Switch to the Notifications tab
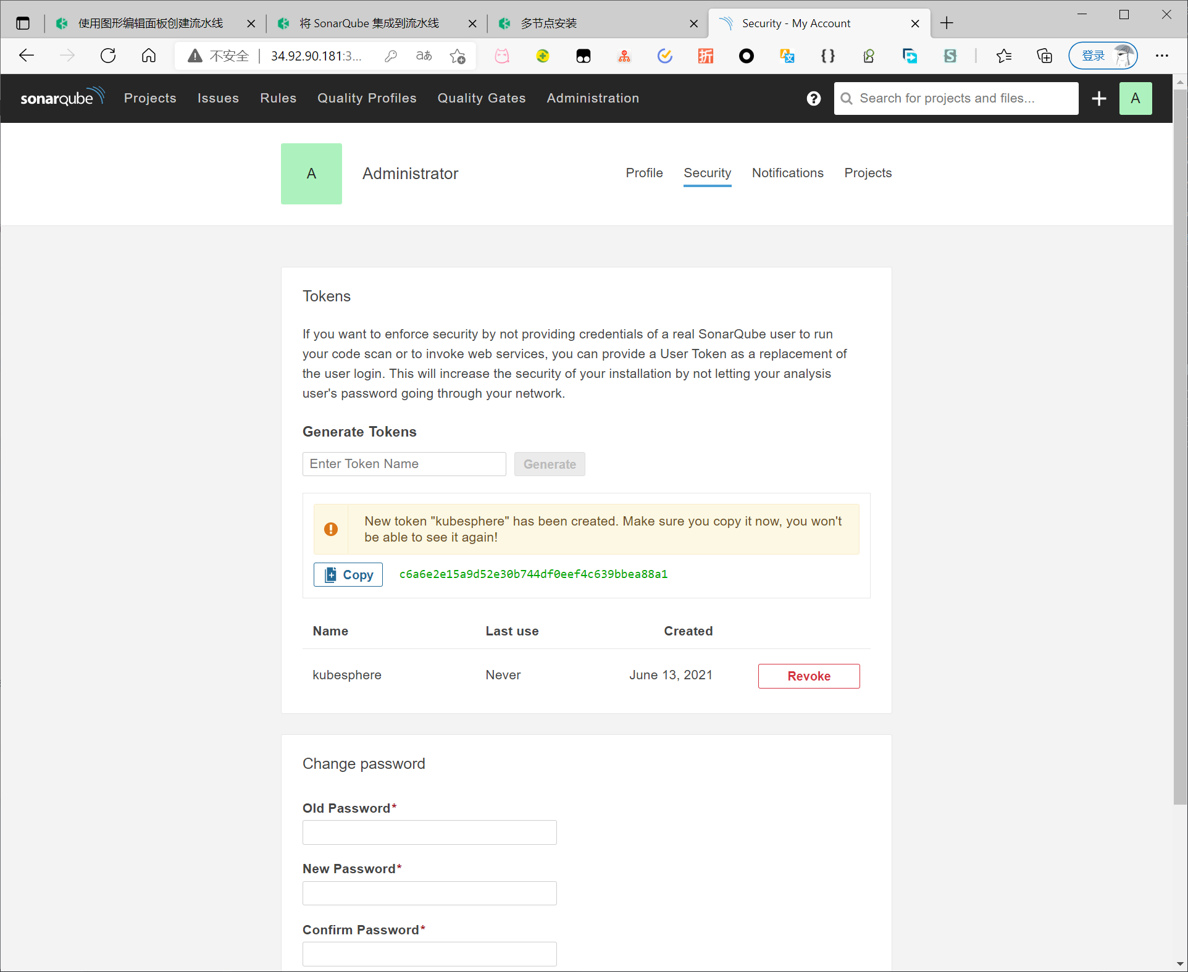The width and height of the screenshot is (1188, 972). click(787, 173)
